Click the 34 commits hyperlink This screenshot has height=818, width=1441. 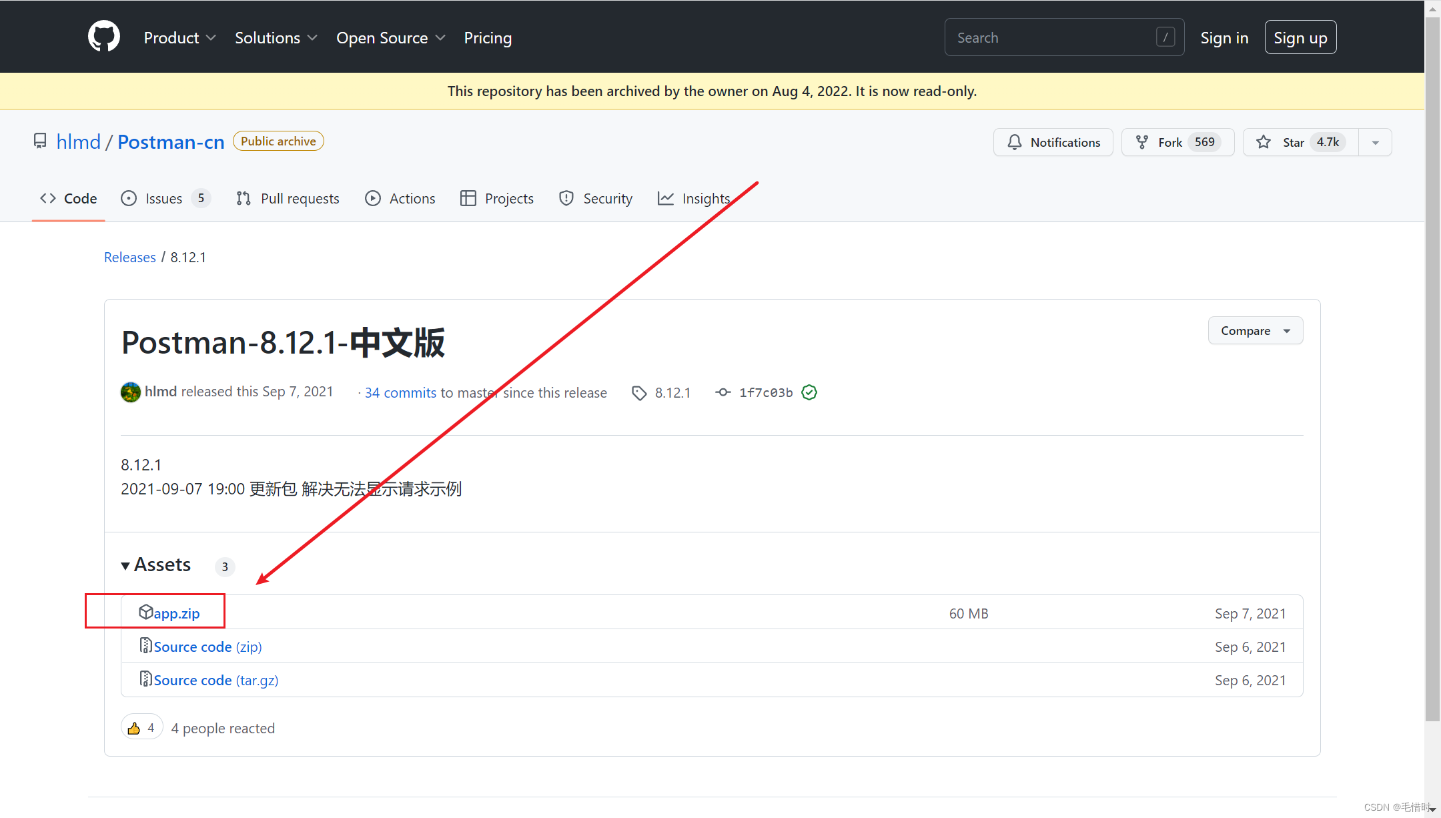click(399, 391)
